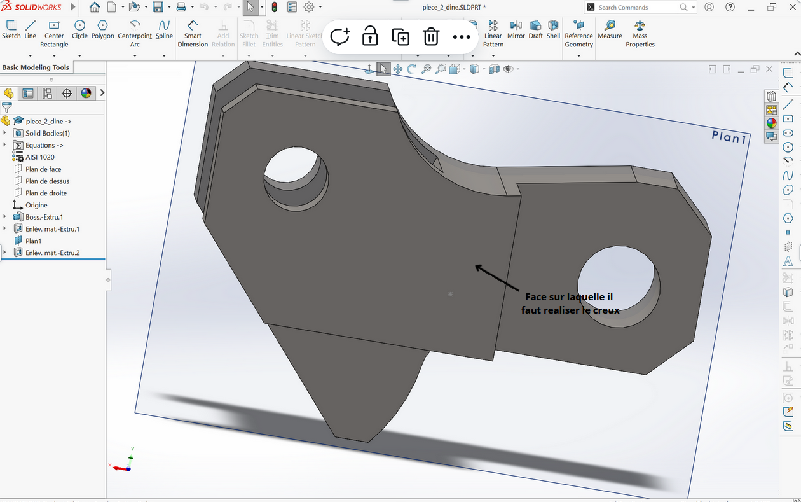This screenshot has height=502, width=801.
Task: Open Mass Properties
Action: [640, 34]
